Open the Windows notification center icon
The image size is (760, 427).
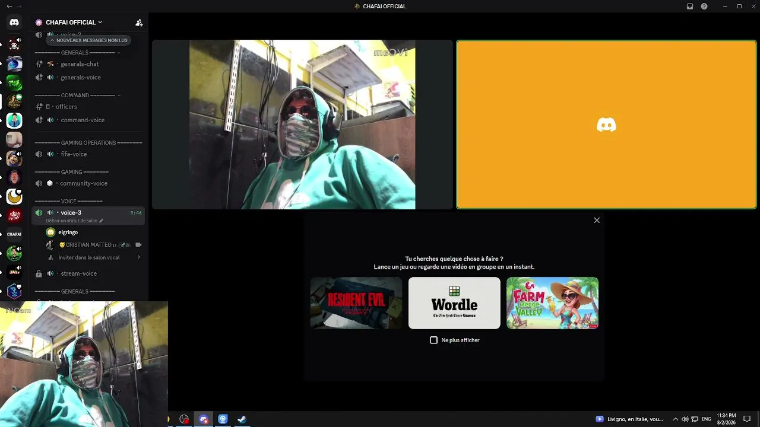(x=747, y=419)
